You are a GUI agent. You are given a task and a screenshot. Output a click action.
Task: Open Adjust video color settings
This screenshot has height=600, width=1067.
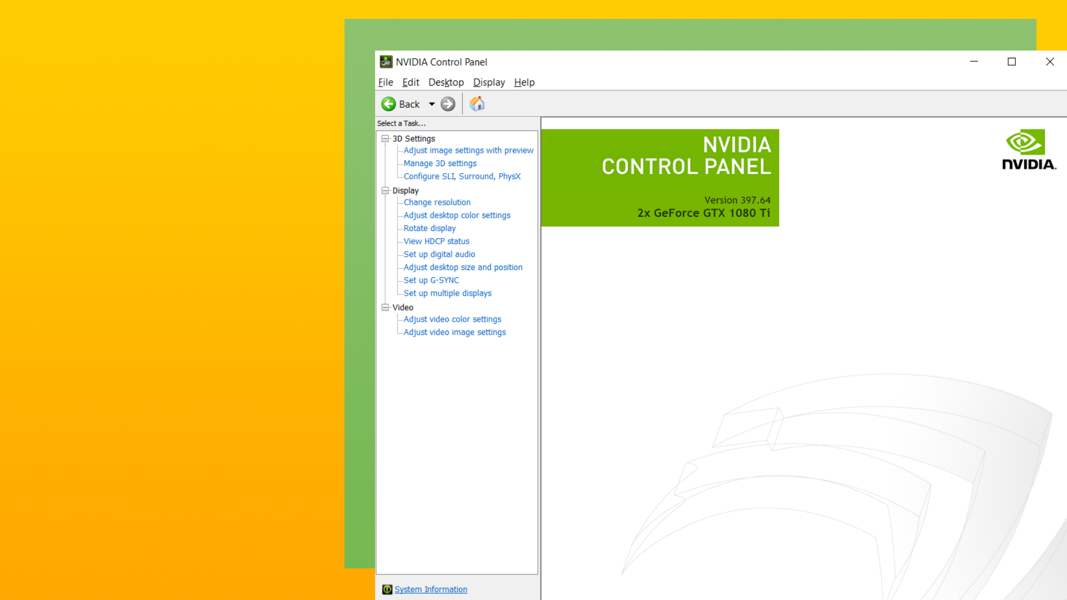452,319
